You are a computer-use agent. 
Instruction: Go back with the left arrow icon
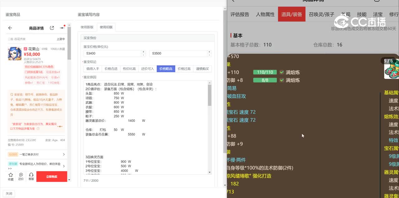click(10, 28)
